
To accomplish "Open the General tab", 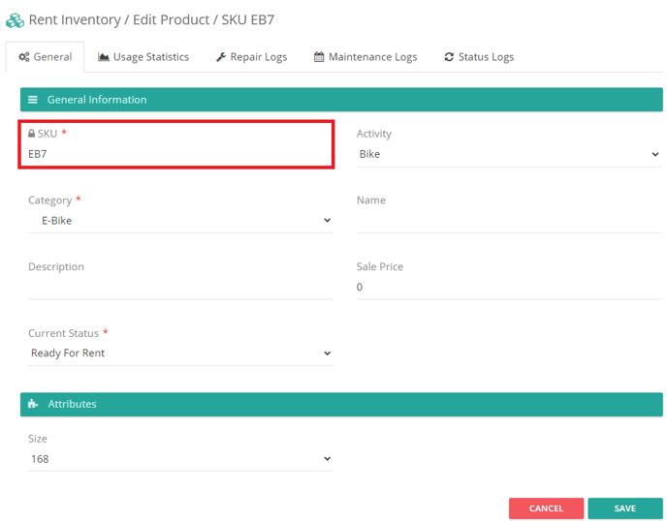I will coord(46,57).
